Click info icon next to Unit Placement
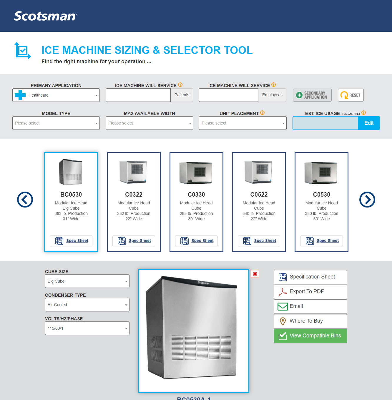The width and height of the screenshot is (392, 400). pyautogui.click(x=263, y=113)
